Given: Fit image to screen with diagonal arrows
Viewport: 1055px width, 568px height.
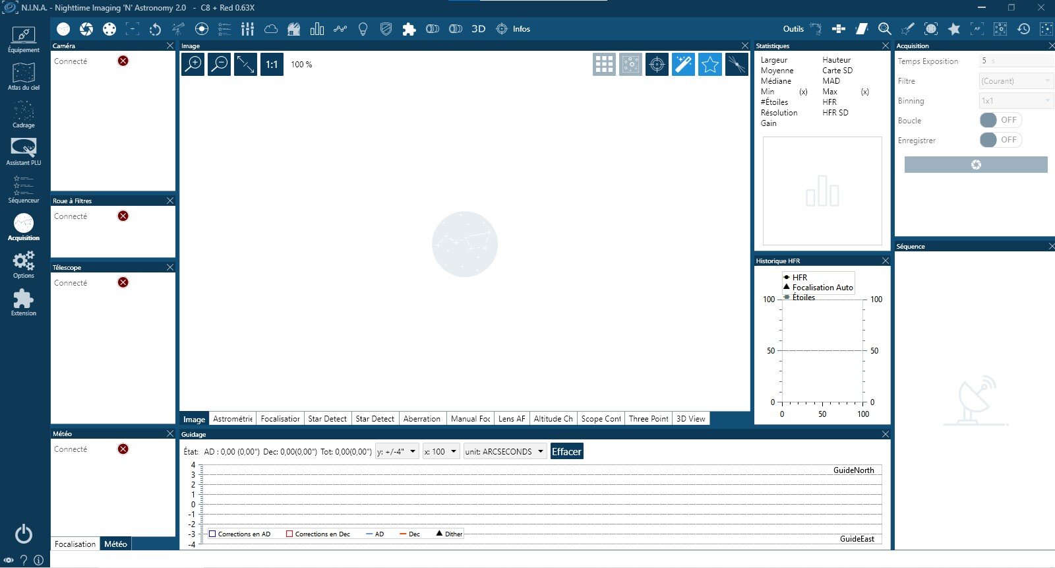Looking at the screenshot, I should pyautogui.click(x=246, y=64).
